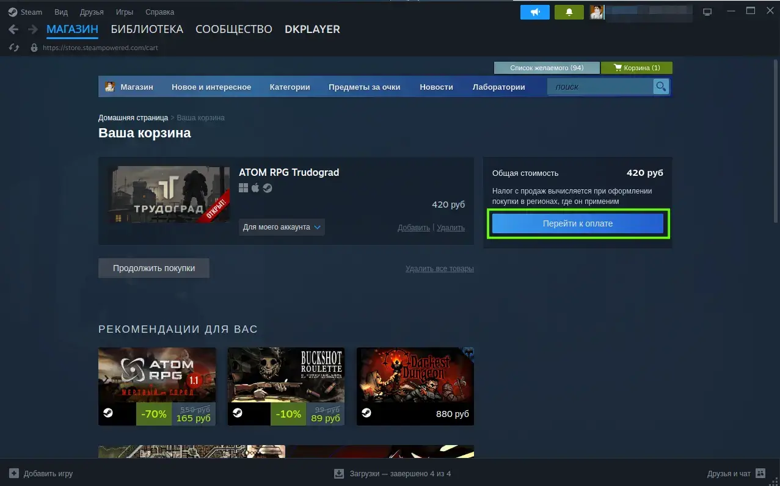Screen dimensions: 780x486
Task: Click the -70% discount badge on ATOM RPG
Action: [x=154, y=414]
